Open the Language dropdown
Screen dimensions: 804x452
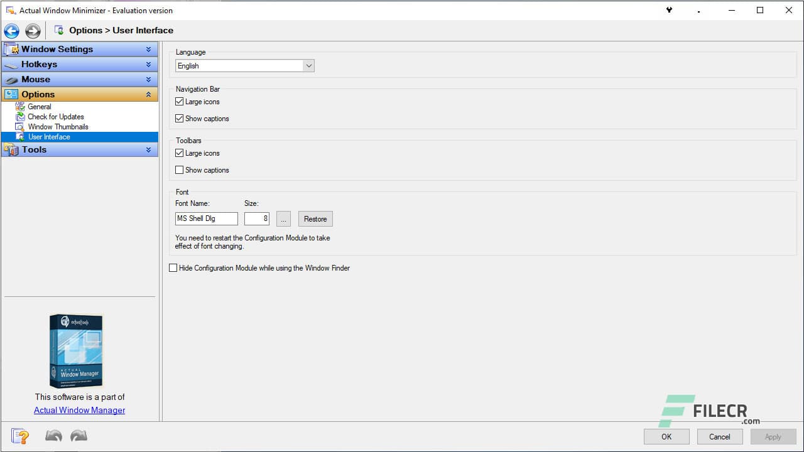pos(308,65)
